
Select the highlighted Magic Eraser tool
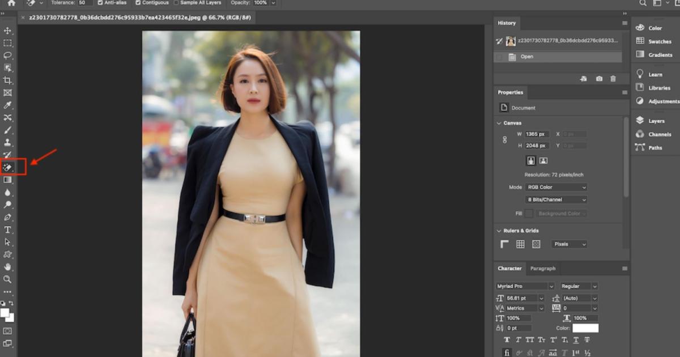click(8, 167)
